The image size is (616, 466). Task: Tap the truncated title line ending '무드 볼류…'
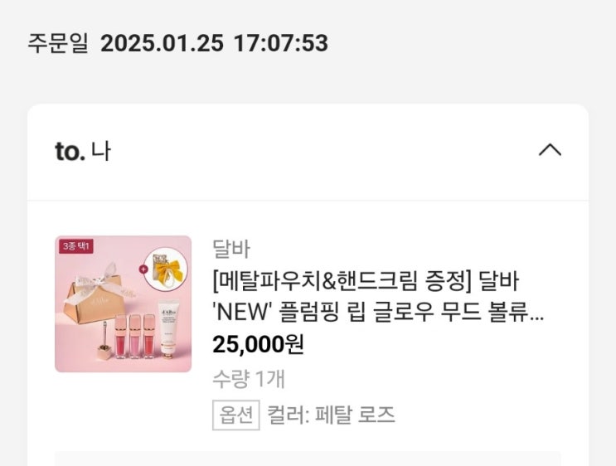tap(377, 312)
